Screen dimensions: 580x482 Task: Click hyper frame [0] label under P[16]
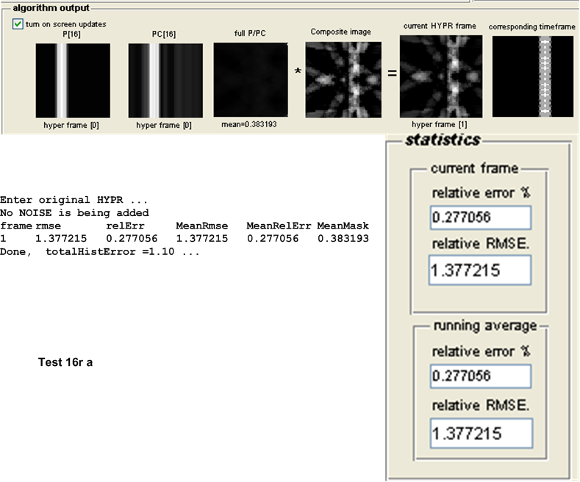(x=73, y=126)
